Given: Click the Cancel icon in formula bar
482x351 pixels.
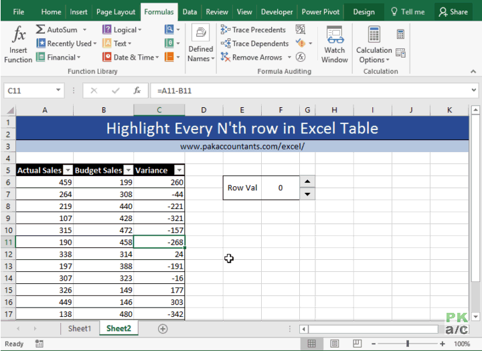Looking at the screenshot, I should click(94, 90).
